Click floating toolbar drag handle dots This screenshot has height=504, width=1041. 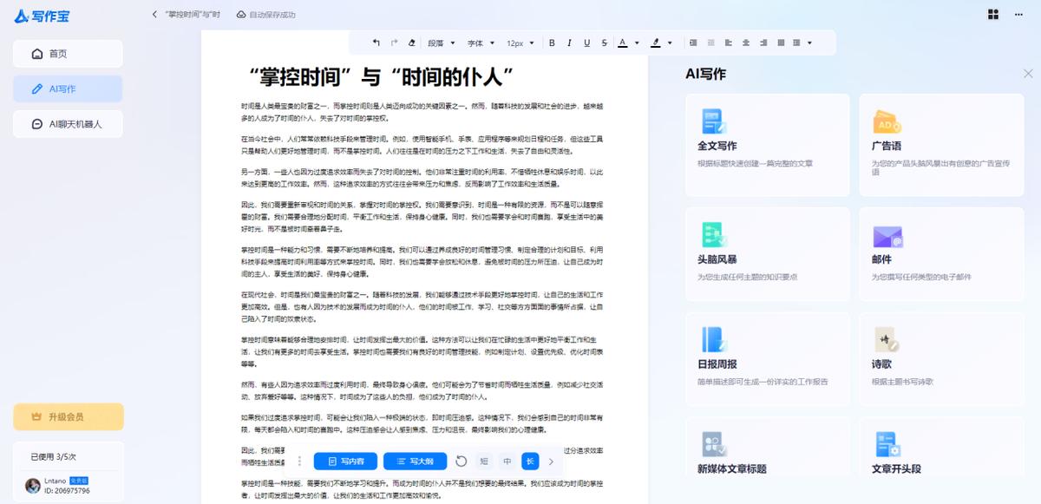point(300,461)
